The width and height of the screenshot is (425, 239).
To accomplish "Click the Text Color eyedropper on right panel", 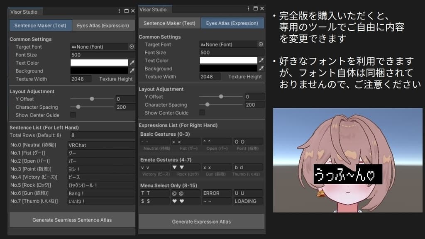I will click(261, 60).
